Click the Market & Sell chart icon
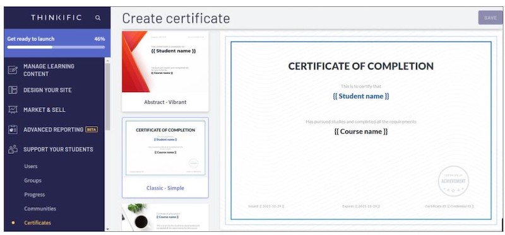The width and height of the screenshot is (505, 235). click(13, 110)
